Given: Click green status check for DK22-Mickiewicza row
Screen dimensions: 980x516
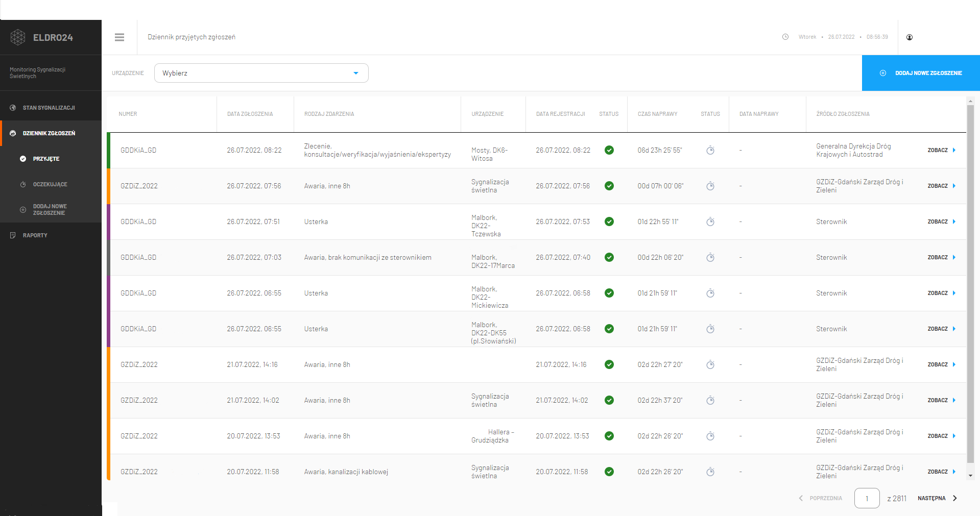Looking at the screenshot, I should coord(609,293).
